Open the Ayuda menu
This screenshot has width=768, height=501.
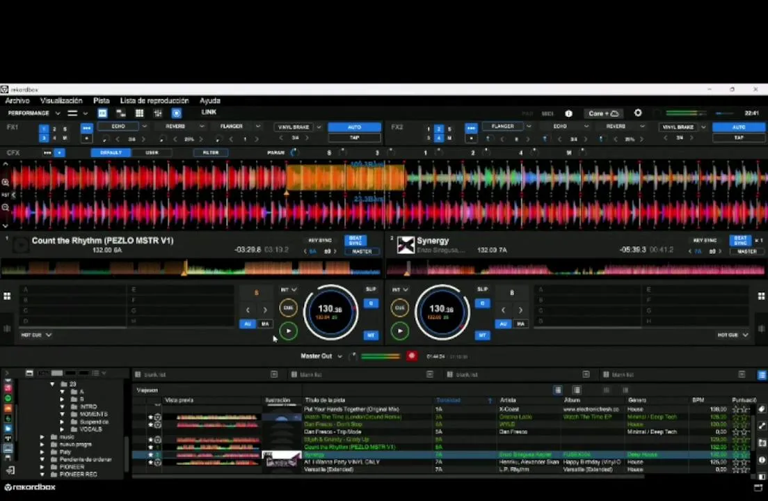(x=209, y=100)
